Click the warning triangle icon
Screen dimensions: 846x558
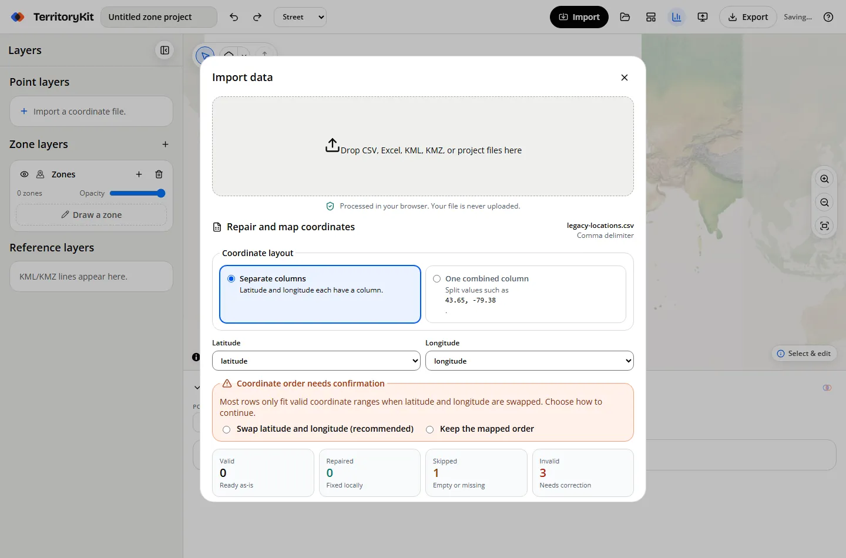[227, 384]
